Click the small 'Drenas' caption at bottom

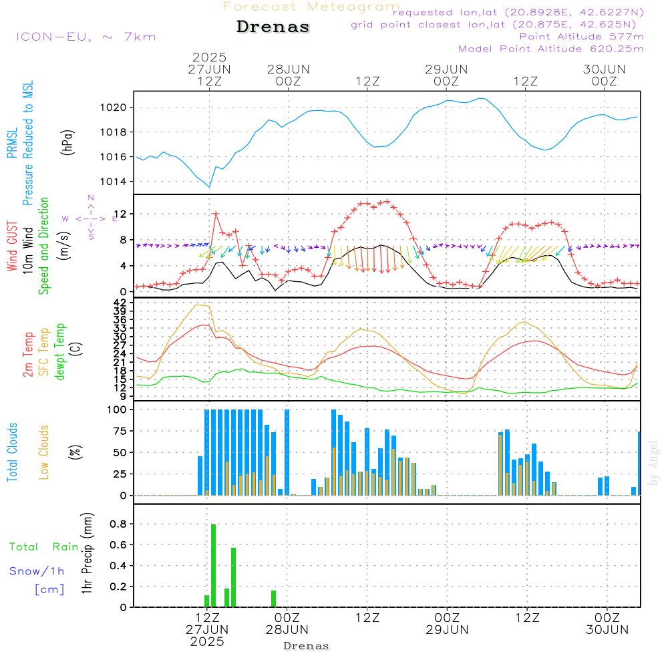(307, 646)
